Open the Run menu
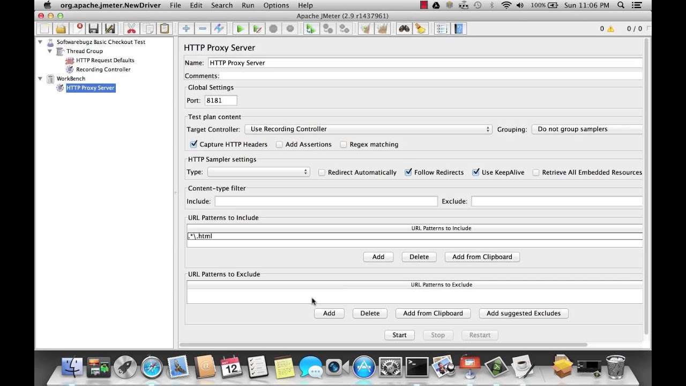686x386 pixels. [248, 5]
